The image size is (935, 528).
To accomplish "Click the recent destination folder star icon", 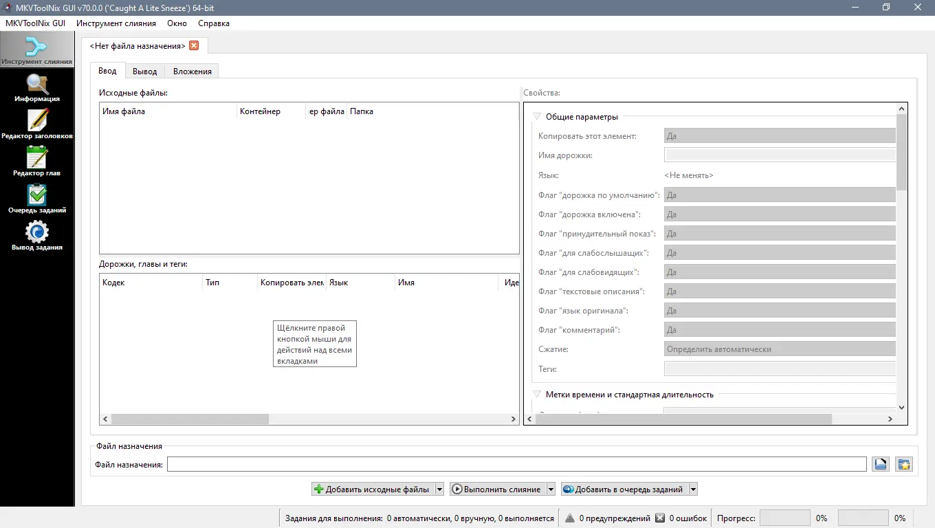I will [904, 465].
